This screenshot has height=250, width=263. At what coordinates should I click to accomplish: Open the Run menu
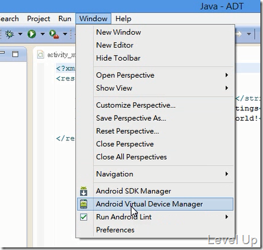[65, 19]
